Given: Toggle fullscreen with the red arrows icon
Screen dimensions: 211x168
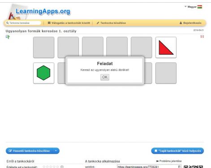Looking at the screenshot, I should [202, 36].
